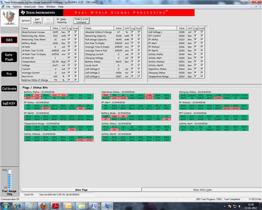Toggle the Keep Scanning checkbox
Screen dimensions: 262x210
click(x=58, y=19)
